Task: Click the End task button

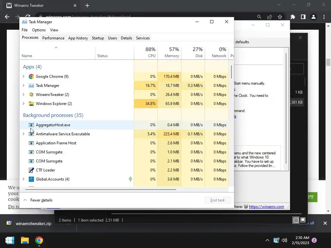Action: click(x=218, y=200)
